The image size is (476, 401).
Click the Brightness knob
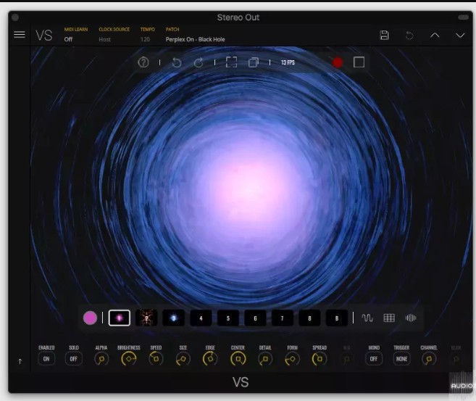click(129, 359)
